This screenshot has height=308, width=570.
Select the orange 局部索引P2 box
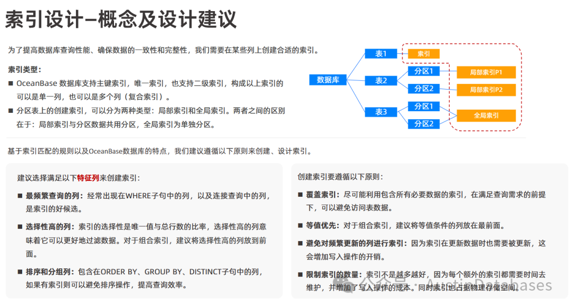click(486, 90)
